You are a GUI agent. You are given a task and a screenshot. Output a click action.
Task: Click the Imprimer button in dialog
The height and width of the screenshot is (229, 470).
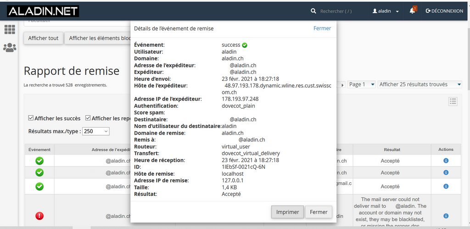pos(287,212)
